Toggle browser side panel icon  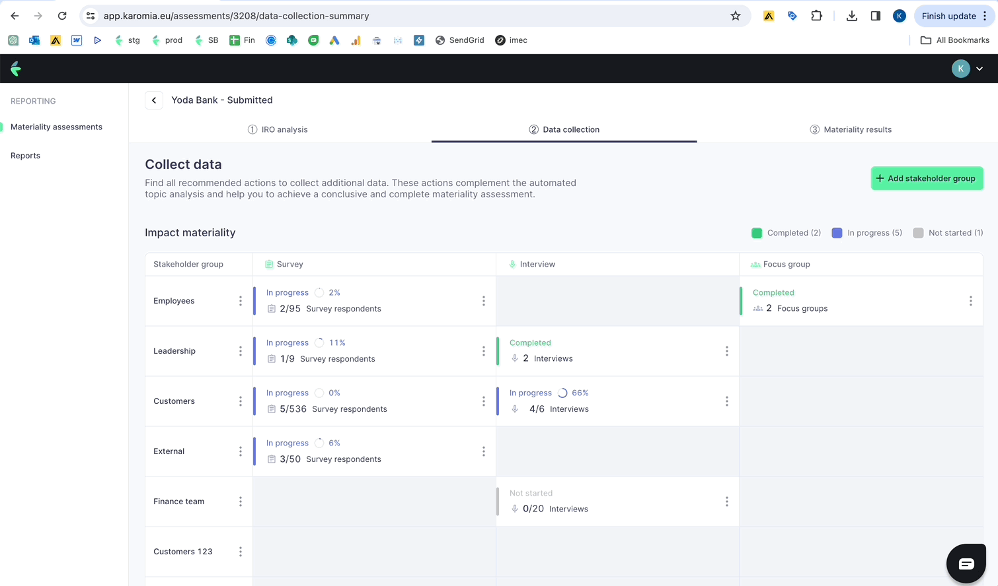tap(876, 16)
